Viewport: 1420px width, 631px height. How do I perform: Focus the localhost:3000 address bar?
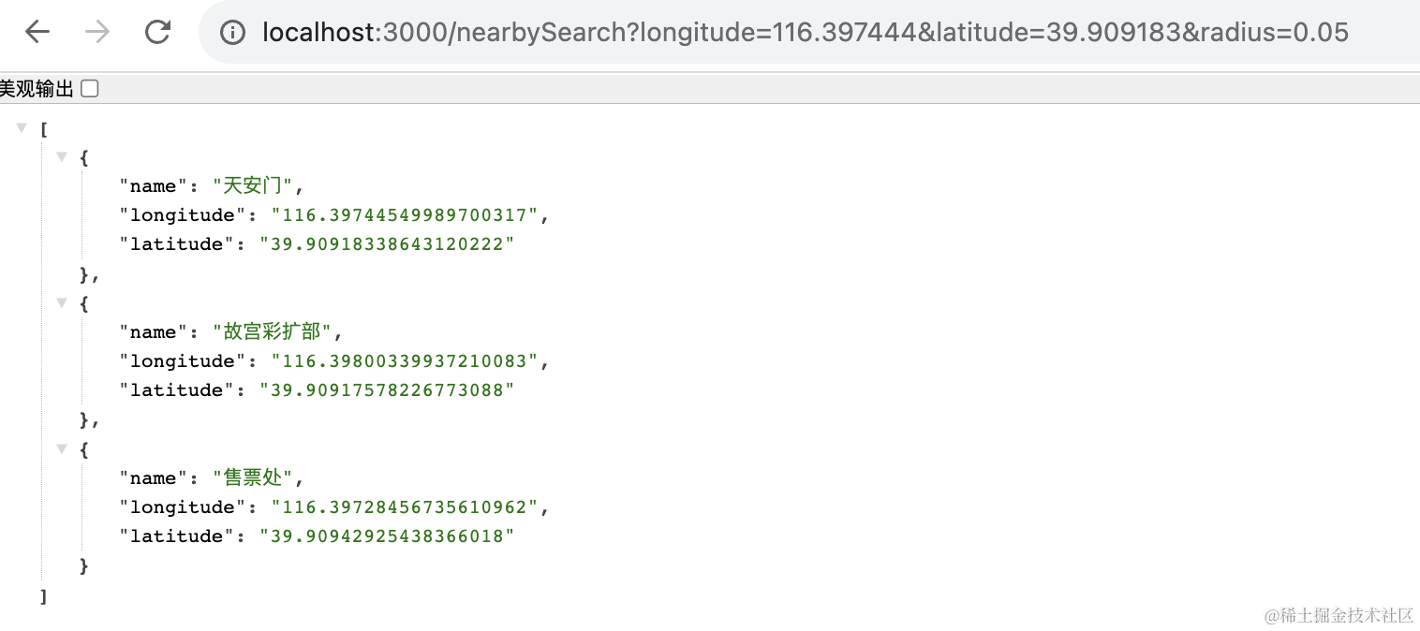click(806, 34)
